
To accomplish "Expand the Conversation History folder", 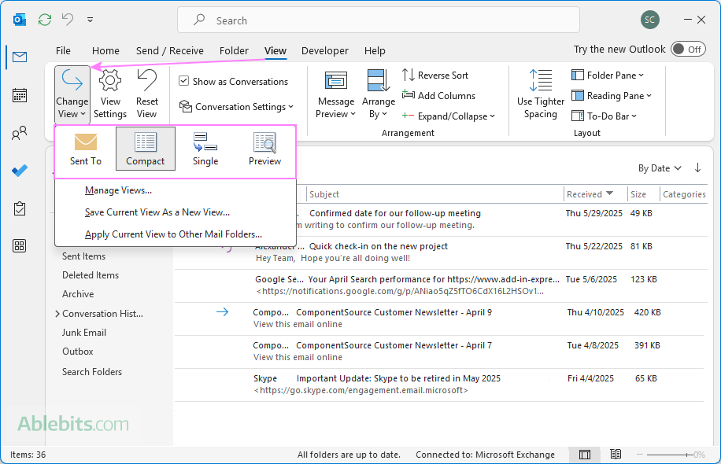I will pos(57,313).
